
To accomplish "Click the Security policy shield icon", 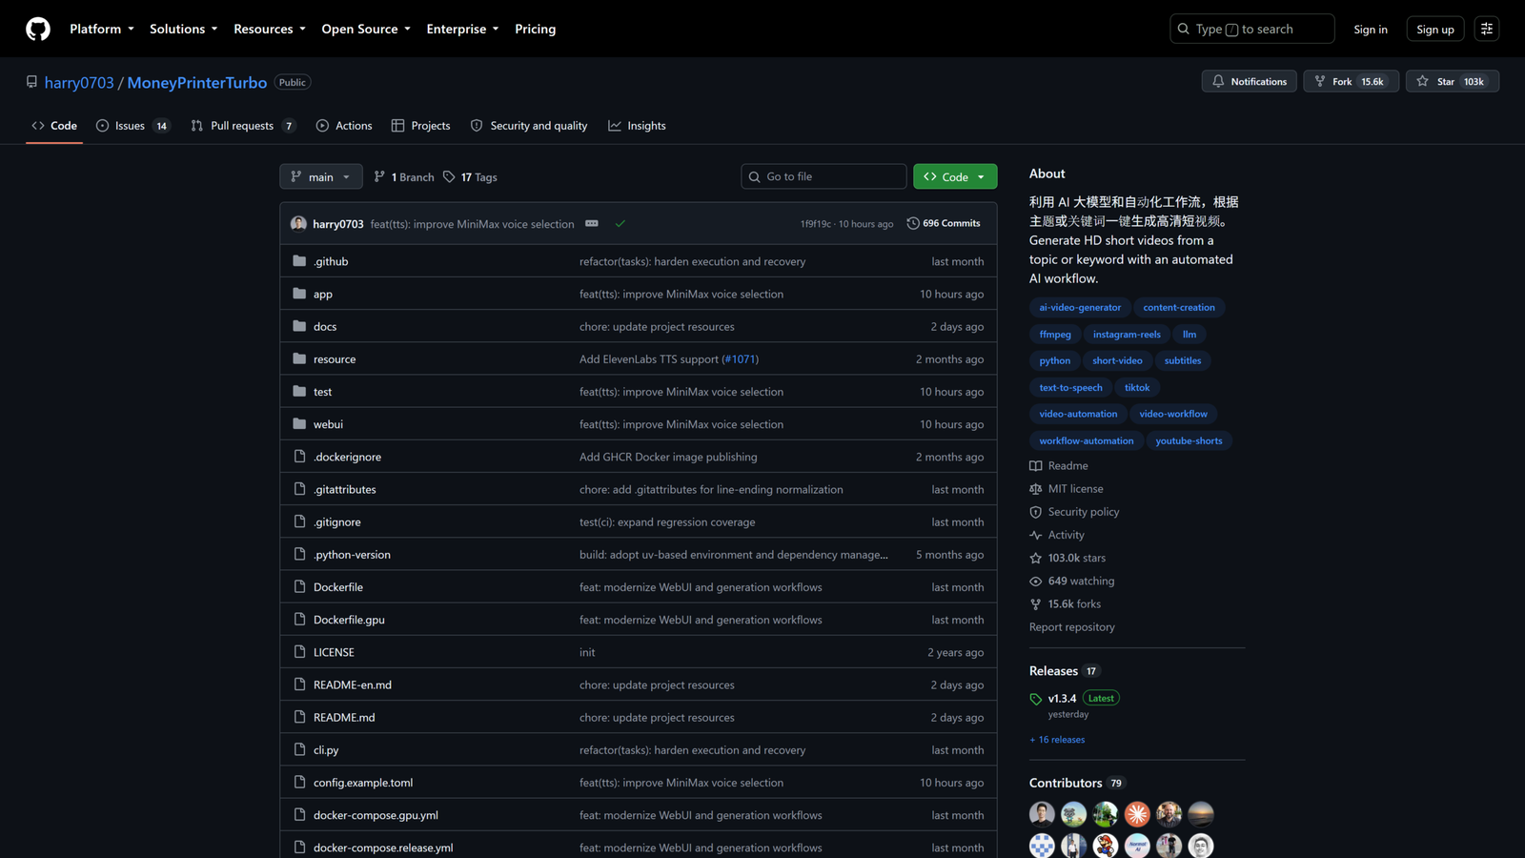I will (x=1036, y=512).
